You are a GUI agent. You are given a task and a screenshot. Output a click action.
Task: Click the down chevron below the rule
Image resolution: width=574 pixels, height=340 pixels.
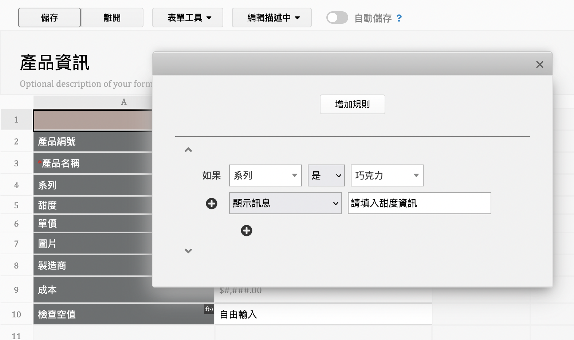(x=188, y=251)
